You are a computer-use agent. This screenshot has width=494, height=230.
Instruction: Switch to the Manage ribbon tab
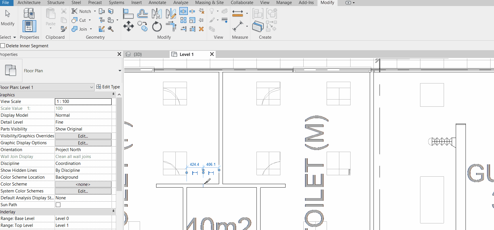click(284, 3)
